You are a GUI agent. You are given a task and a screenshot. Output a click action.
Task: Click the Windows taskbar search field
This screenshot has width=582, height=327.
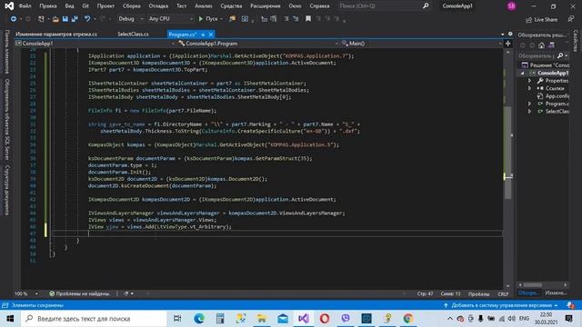point(94,319)
